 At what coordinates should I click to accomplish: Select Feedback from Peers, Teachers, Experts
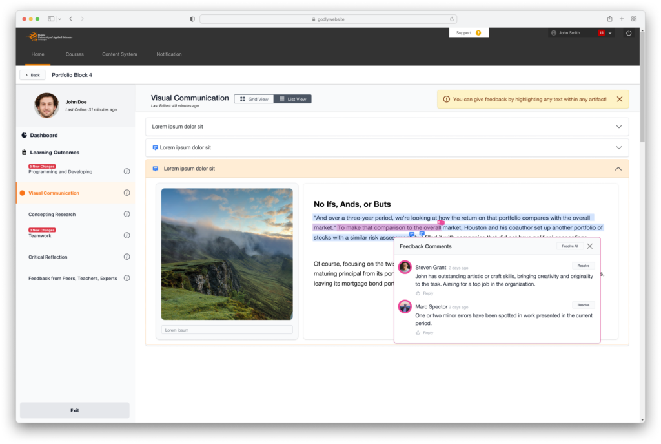(x=72, y=278)
